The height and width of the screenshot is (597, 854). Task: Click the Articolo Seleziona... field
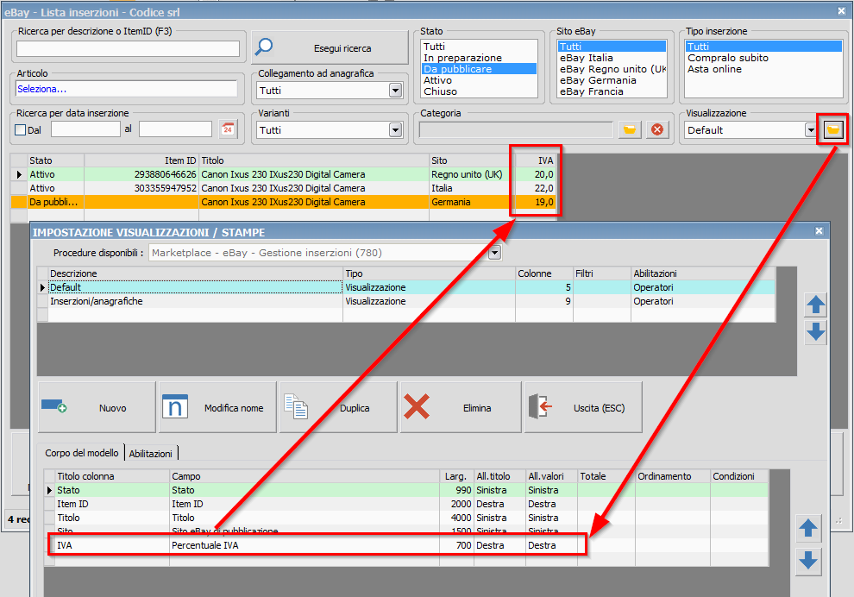(126, 89)
